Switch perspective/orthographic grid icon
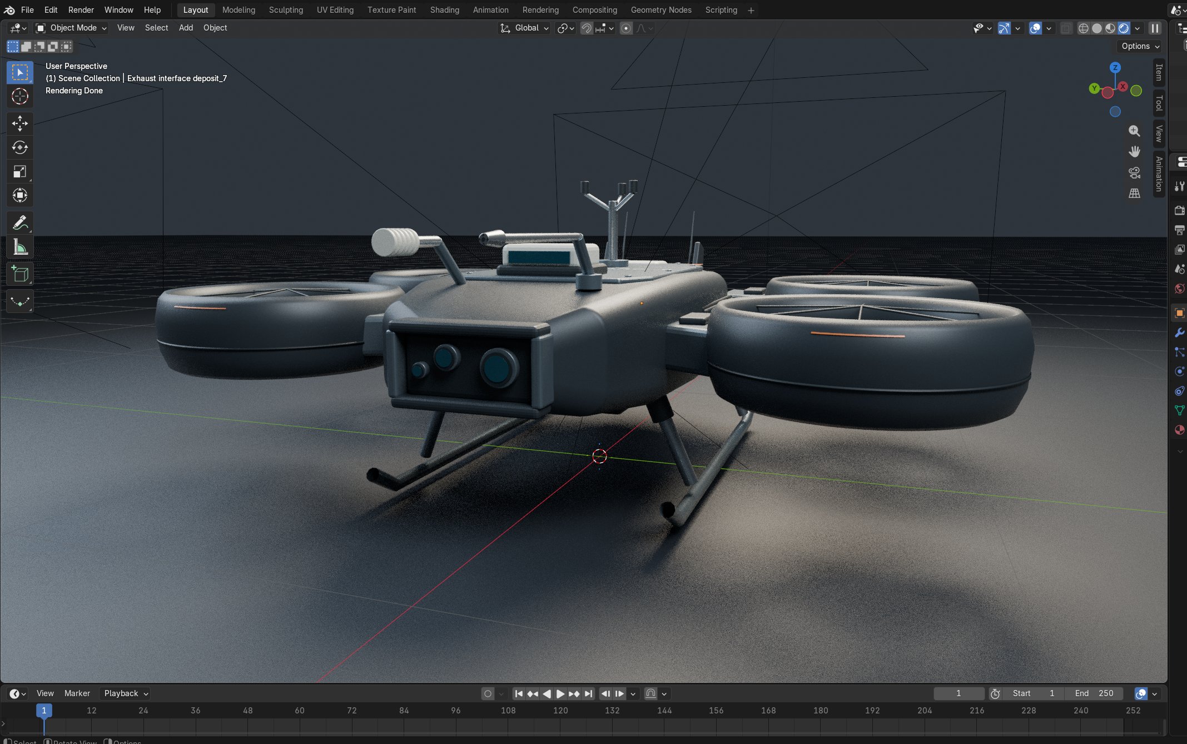This screenshot has height=744, width=1187. 1134,193
